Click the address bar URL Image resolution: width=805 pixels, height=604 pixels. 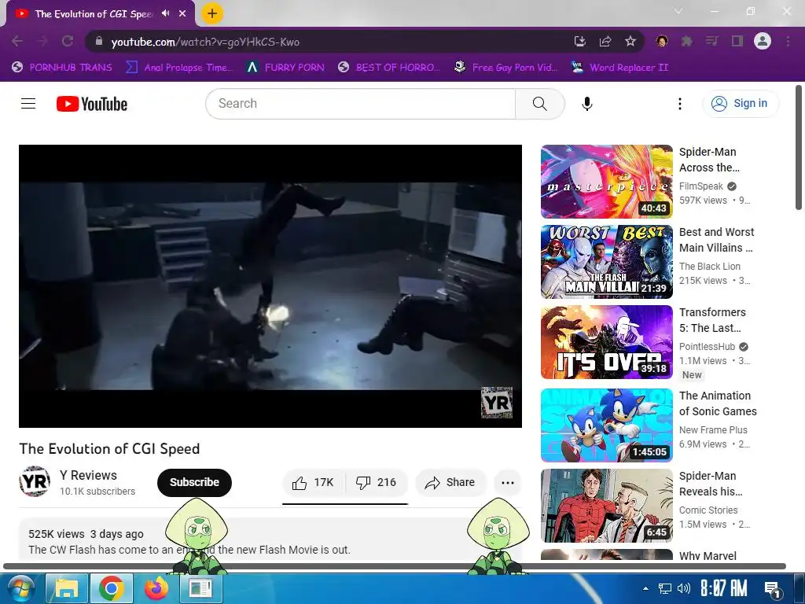[x=205, y=42]
